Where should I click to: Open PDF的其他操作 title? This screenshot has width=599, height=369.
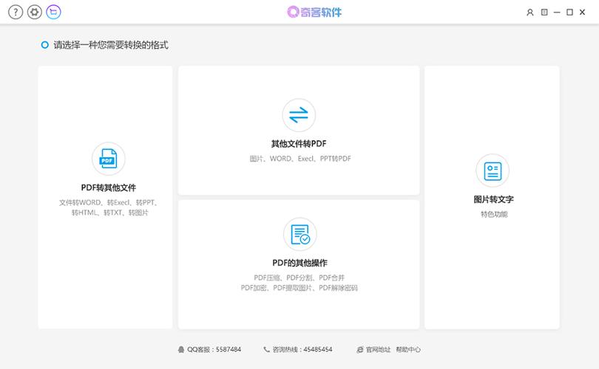pyautogui.click(x=300, y=263)
